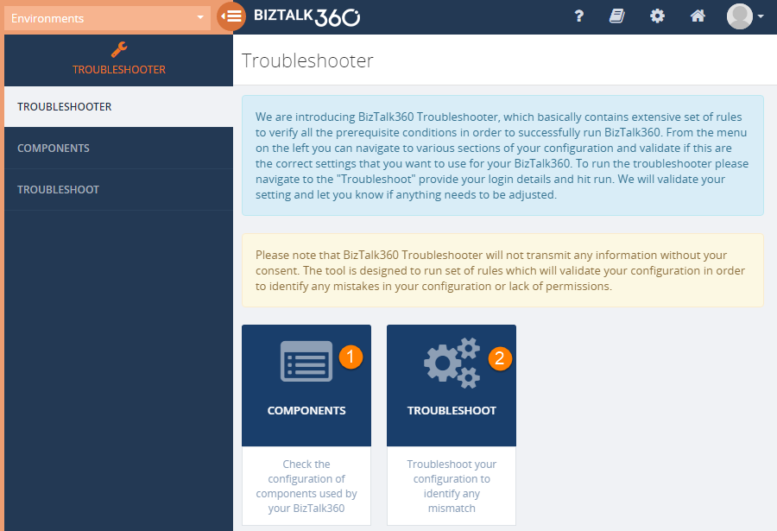The image size is (777, 531).
Task: Select TROUBLESHOOTER in the sidebar menu
Action: click(x=118, y=106)
